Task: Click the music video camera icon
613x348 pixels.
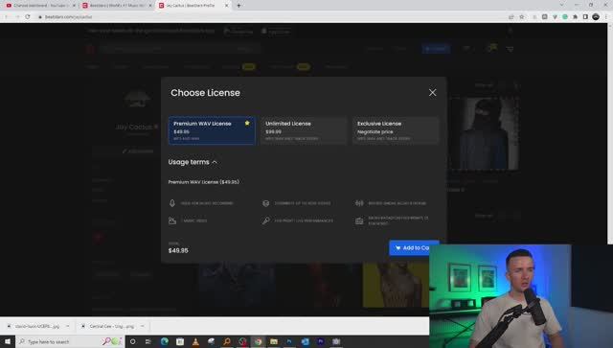Action: (172, 220)
